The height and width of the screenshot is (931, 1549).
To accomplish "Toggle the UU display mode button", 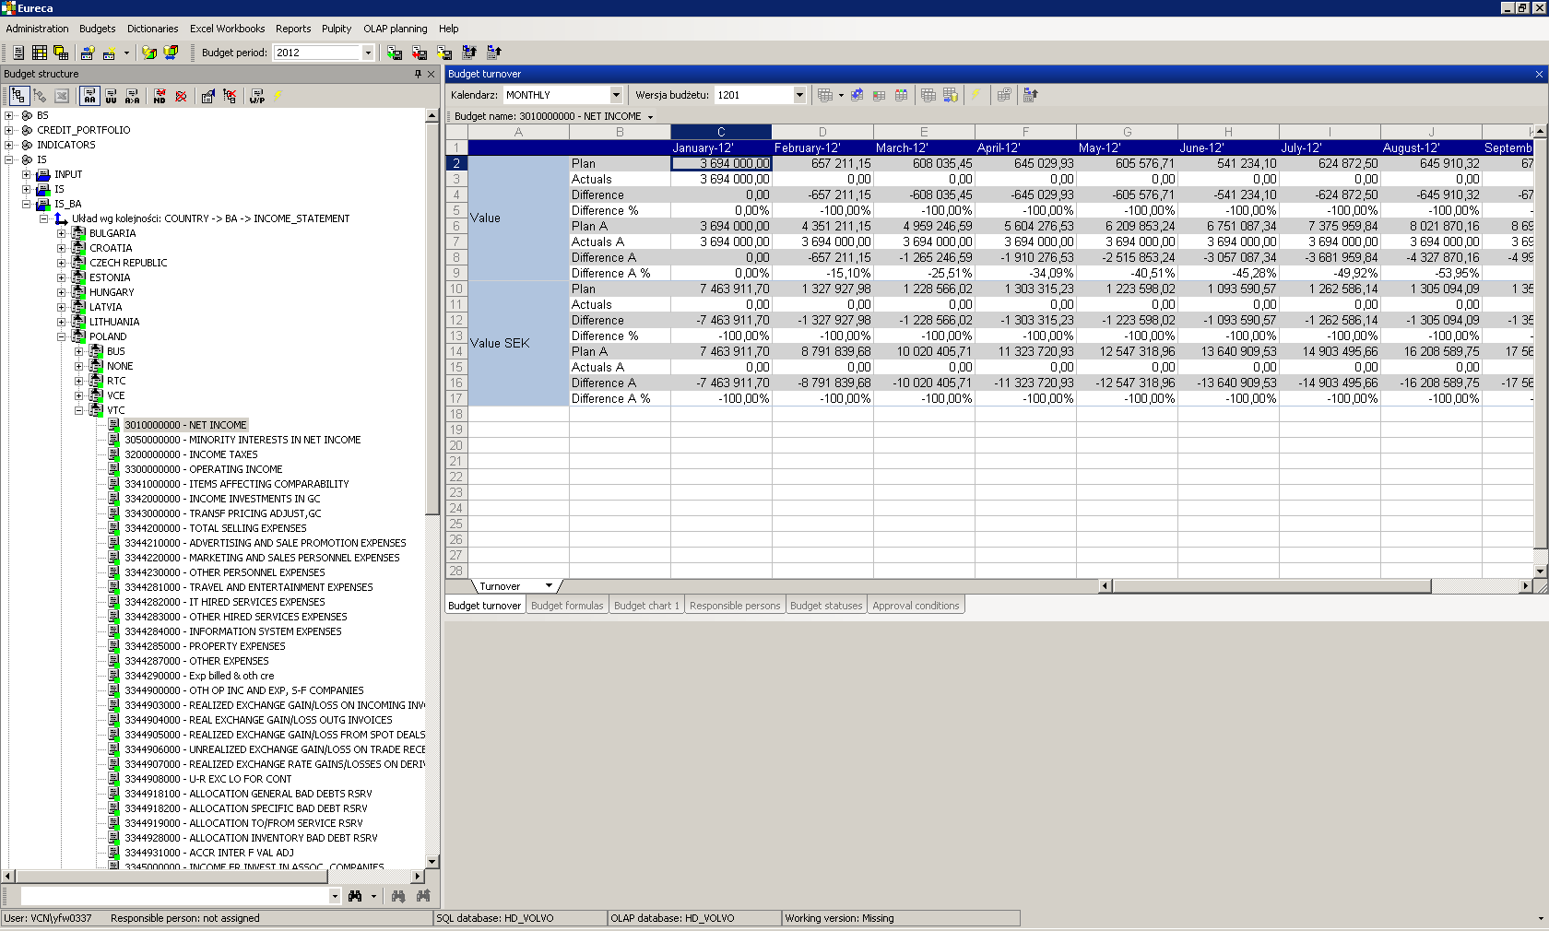I will coord(111,96).
